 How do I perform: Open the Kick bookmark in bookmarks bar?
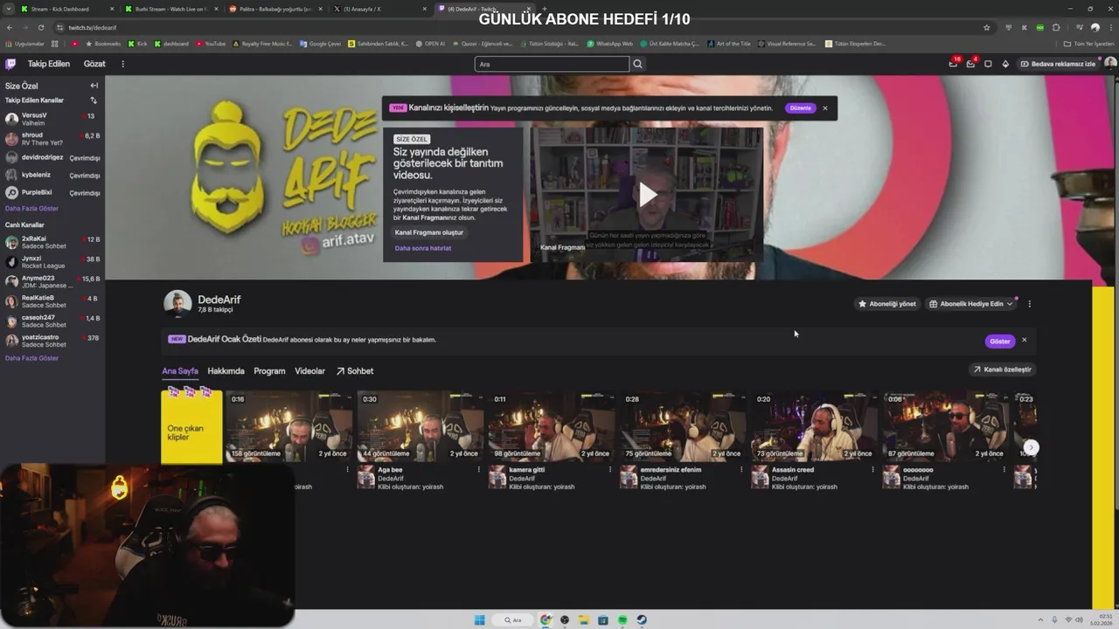tap(138, 44)
